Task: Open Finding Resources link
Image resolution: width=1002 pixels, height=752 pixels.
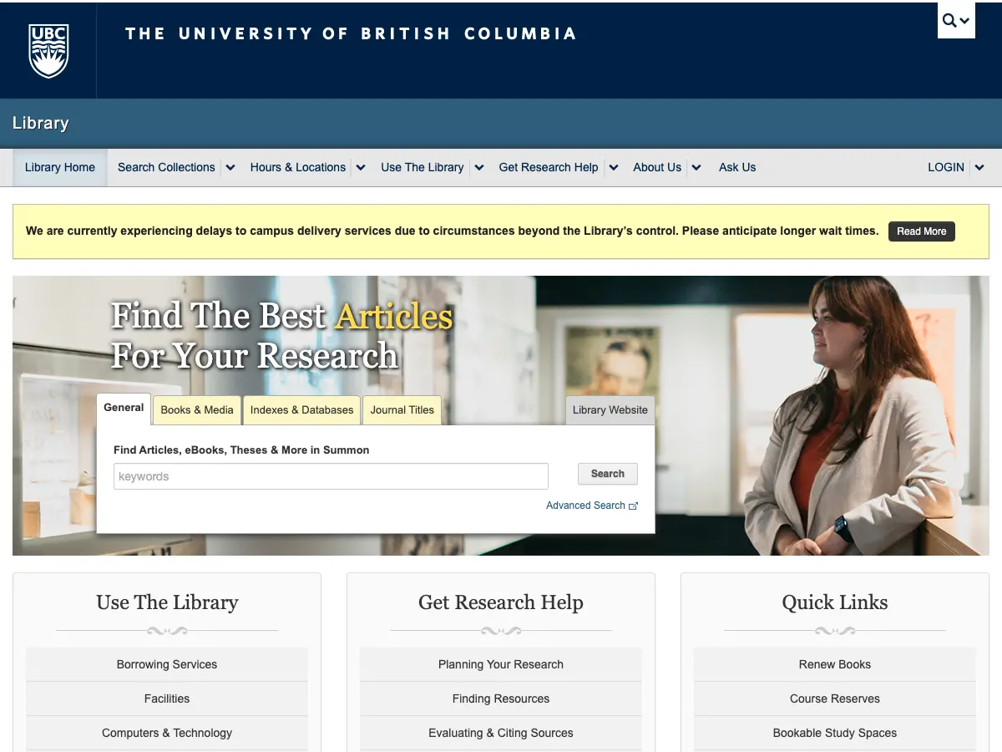Action: 501,699
